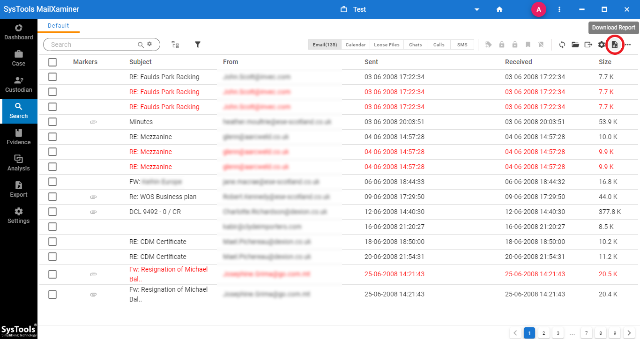Navigate to the Evidence section
This screenshot has width=640, height=339.
tap(18, 136)
